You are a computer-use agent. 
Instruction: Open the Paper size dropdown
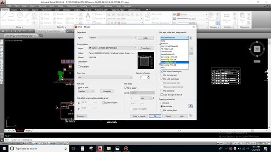[105, 77]
